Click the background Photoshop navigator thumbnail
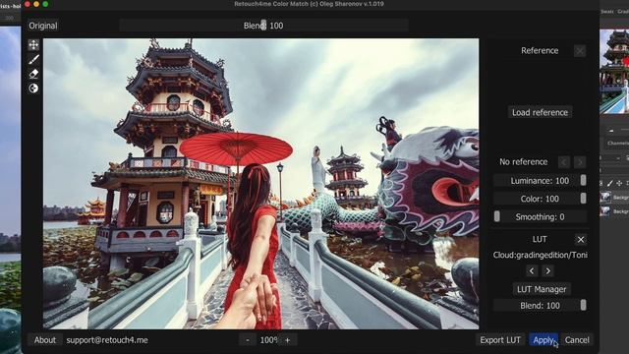The image size is (629, 354). click(614, 72)
